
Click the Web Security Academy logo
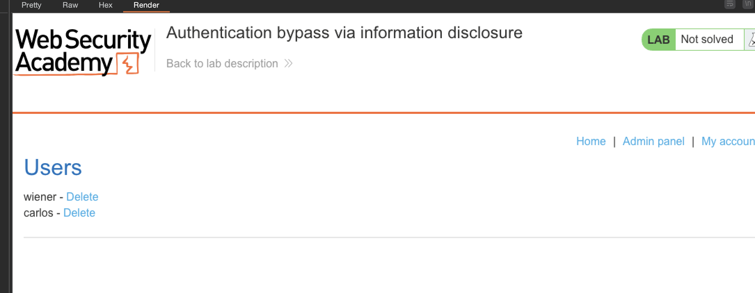tap(83, 51)
